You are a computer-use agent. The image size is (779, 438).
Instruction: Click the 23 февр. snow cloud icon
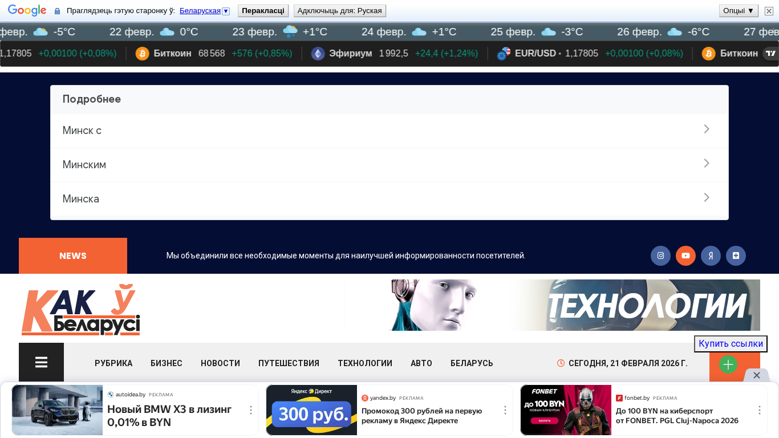tap(290, 32)
